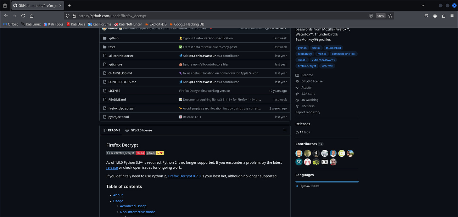Viewport: 458px width, 217px height.
Task: Open Firefox account profile icon
Action: [435, 16]
